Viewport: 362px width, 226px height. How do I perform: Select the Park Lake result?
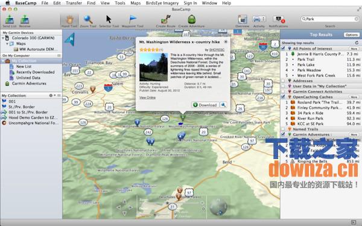click(x=322, y=64)
